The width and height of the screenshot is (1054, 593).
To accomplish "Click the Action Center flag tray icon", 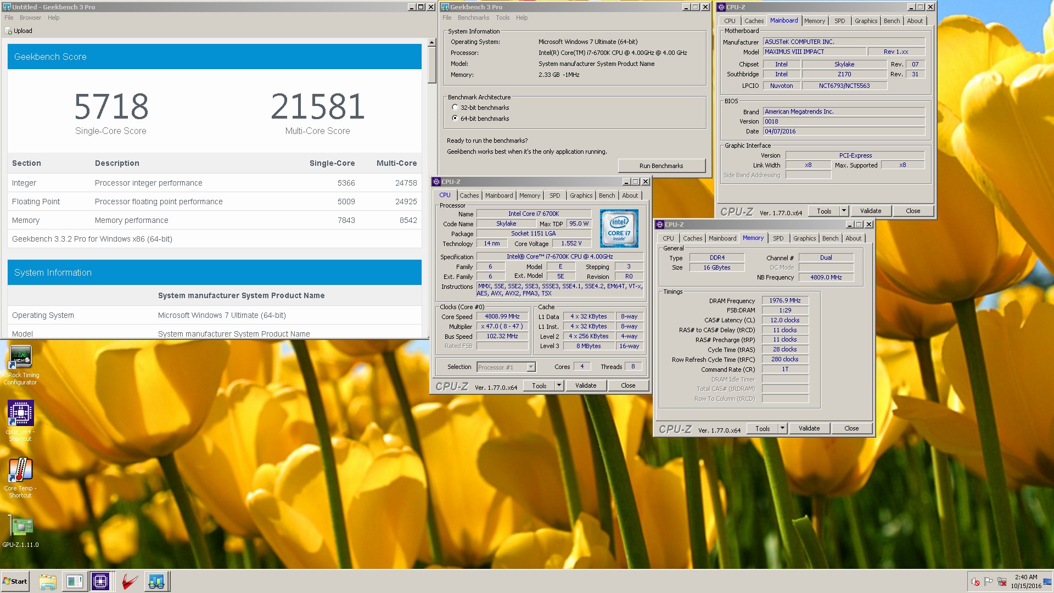I will click(x=989, y=582).
